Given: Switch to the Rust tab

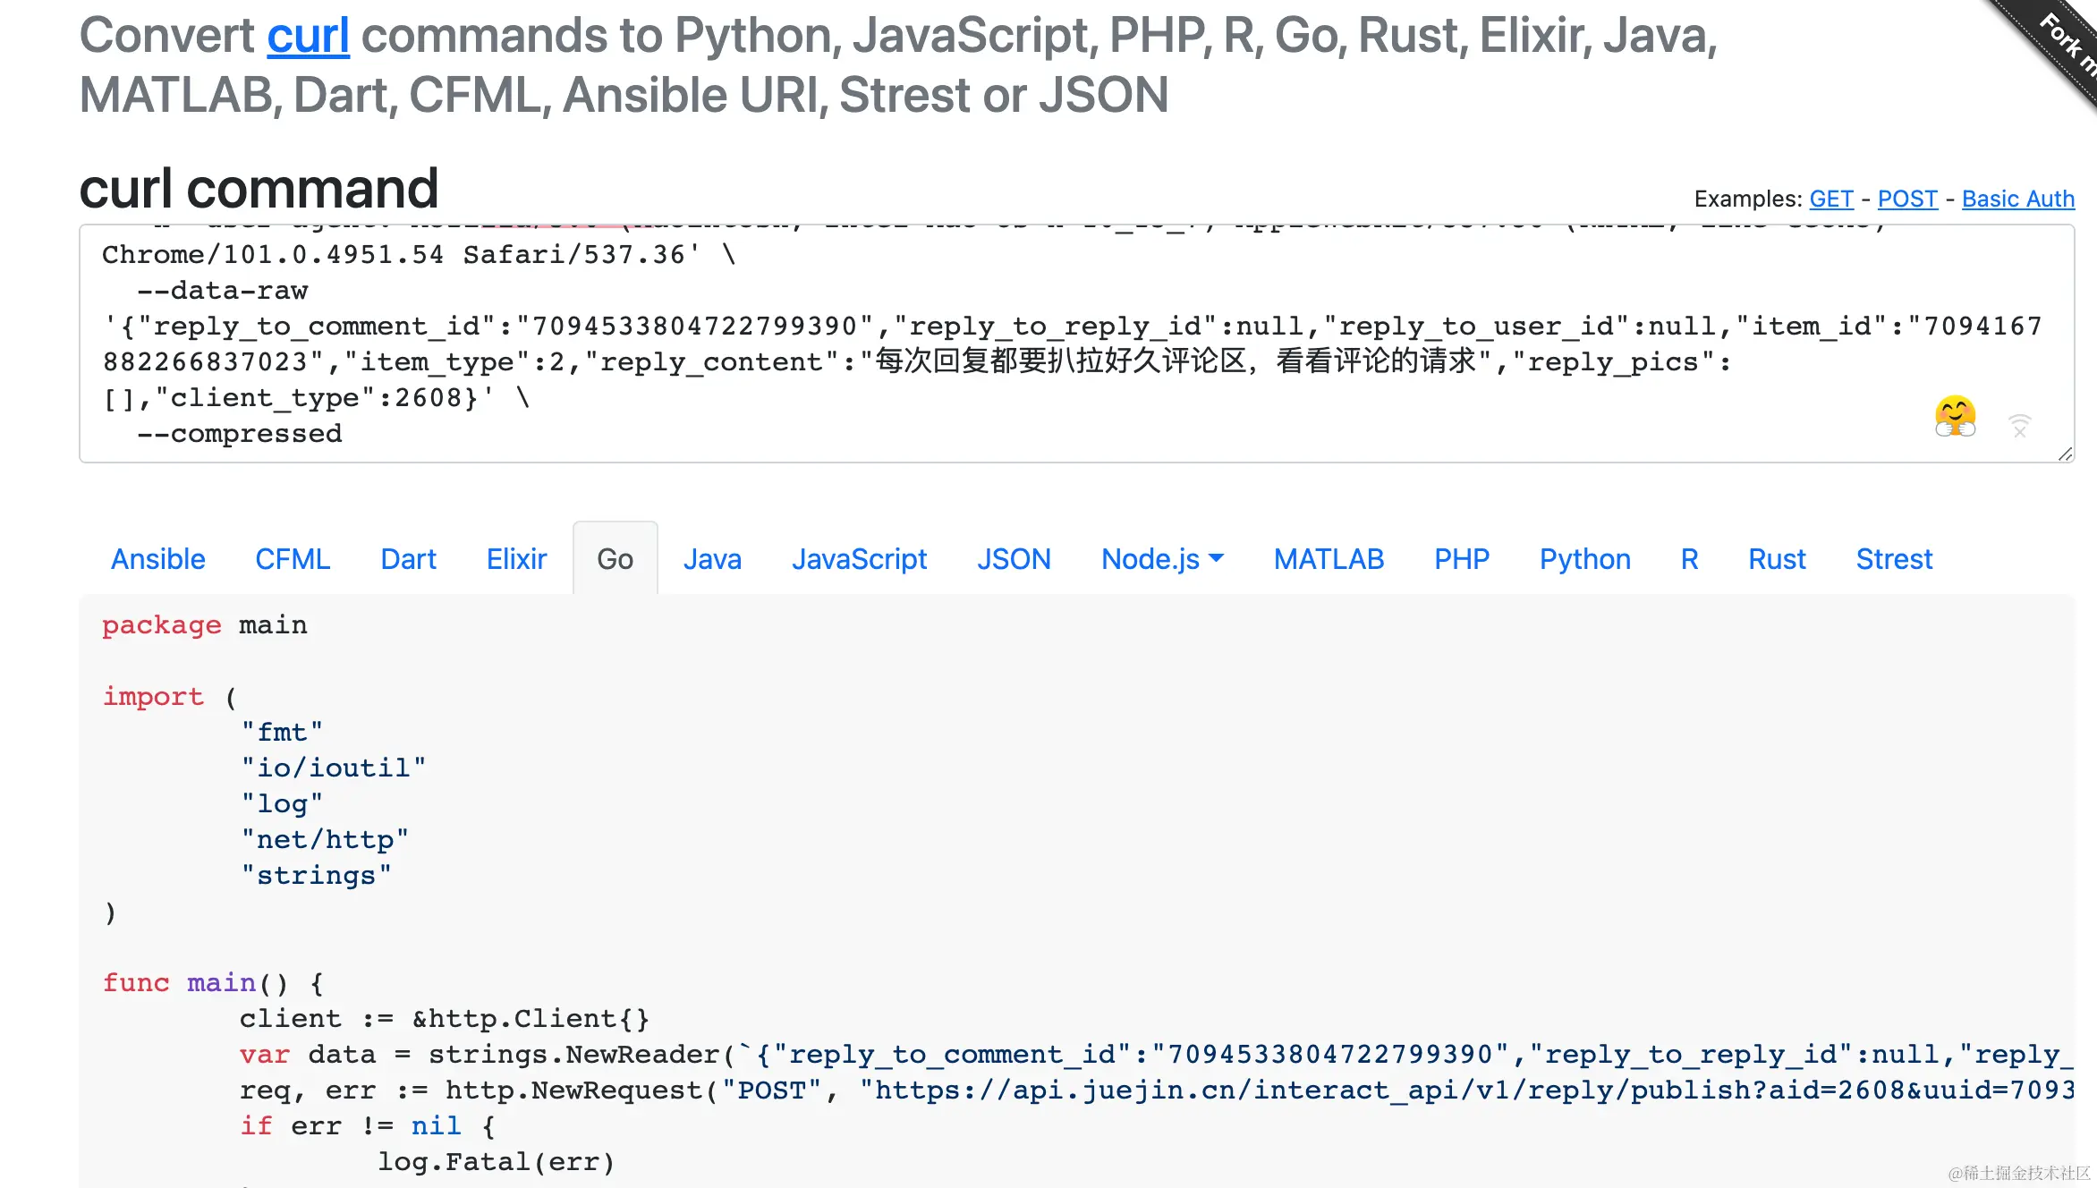Looking at the screenshot, I should [x=1777, y=559].
